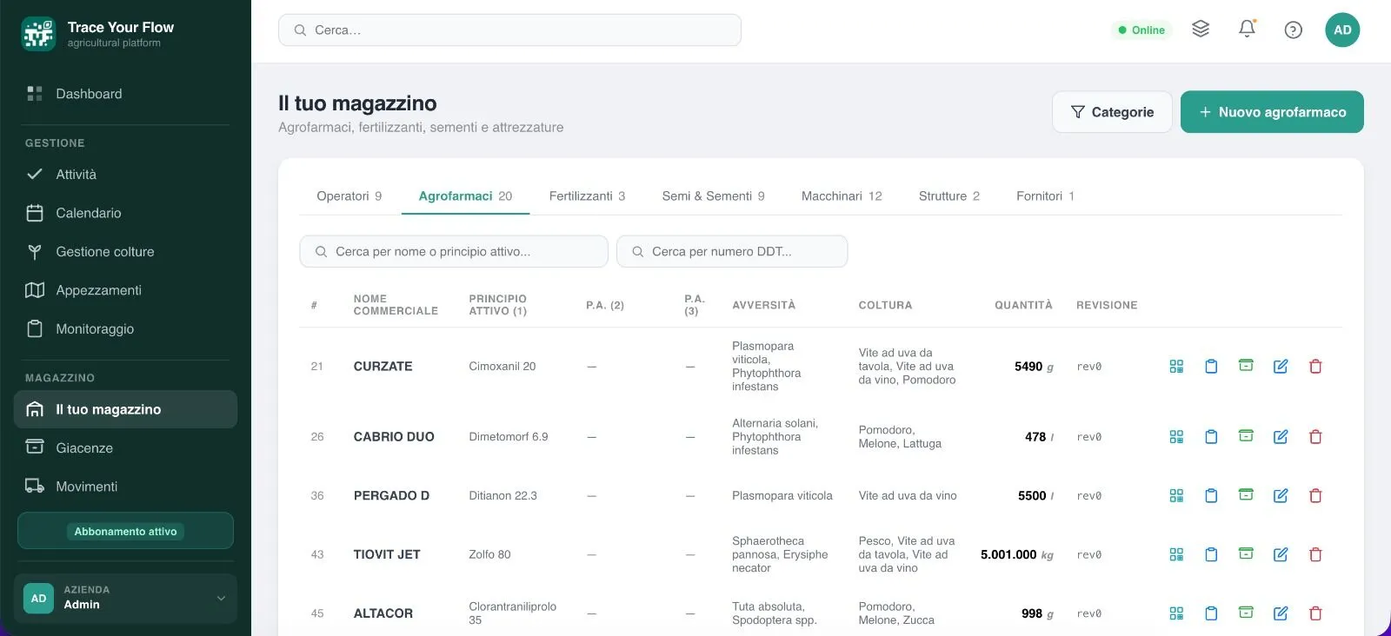Viewport: 1391px width, 636px height.
Task: Expand the Azienda Admin account switcher
Action: point(125,598)
